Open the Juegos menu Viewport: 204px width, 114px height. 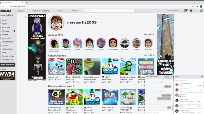[20, 11]
